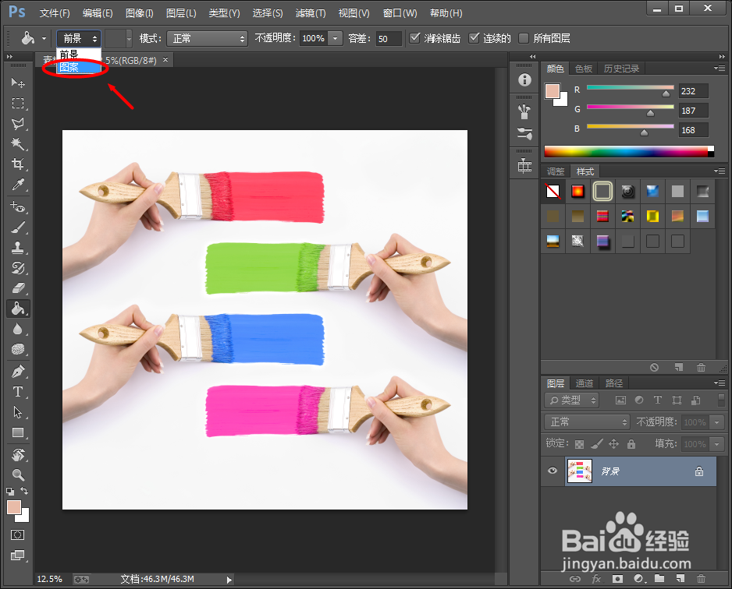Reset default foreground and background colors
This screenshot has height=589, width=732.
coord(10,491)
